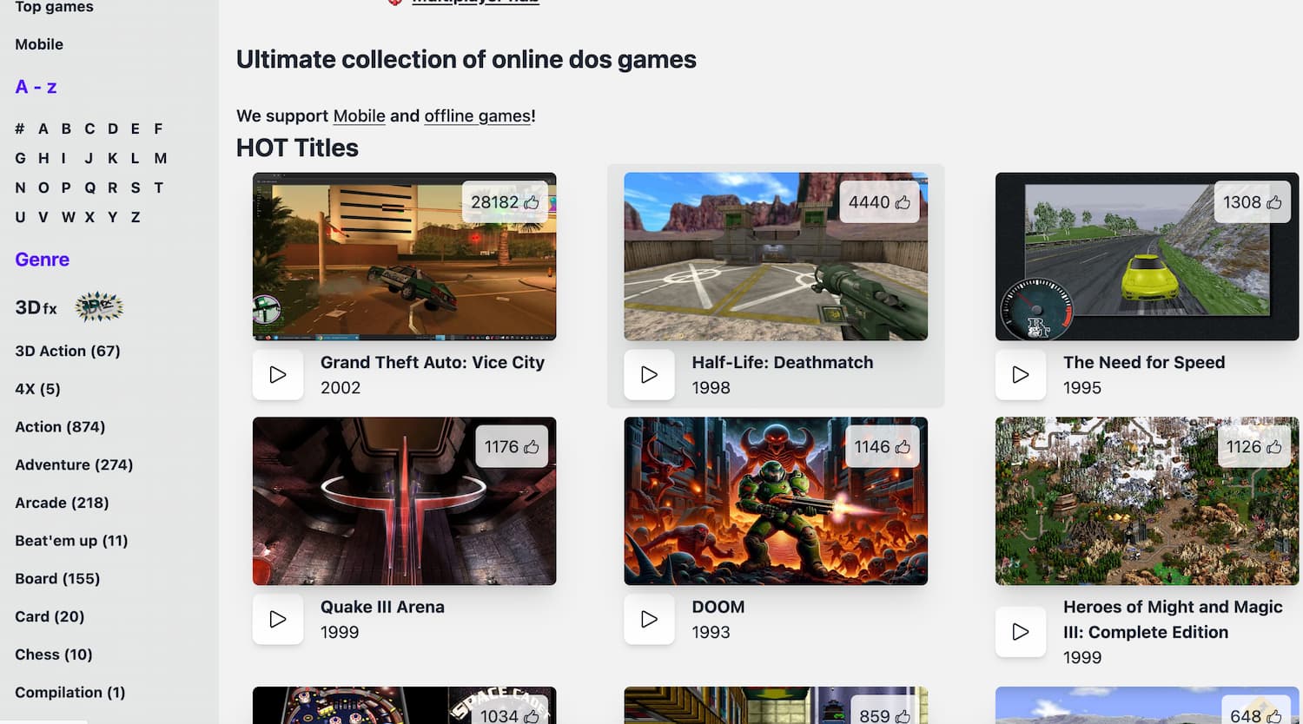Screen dimensions: 1303x724
Task: Open Top games in the sidebar
Action: pyautogui.click(x=54, y=7)
